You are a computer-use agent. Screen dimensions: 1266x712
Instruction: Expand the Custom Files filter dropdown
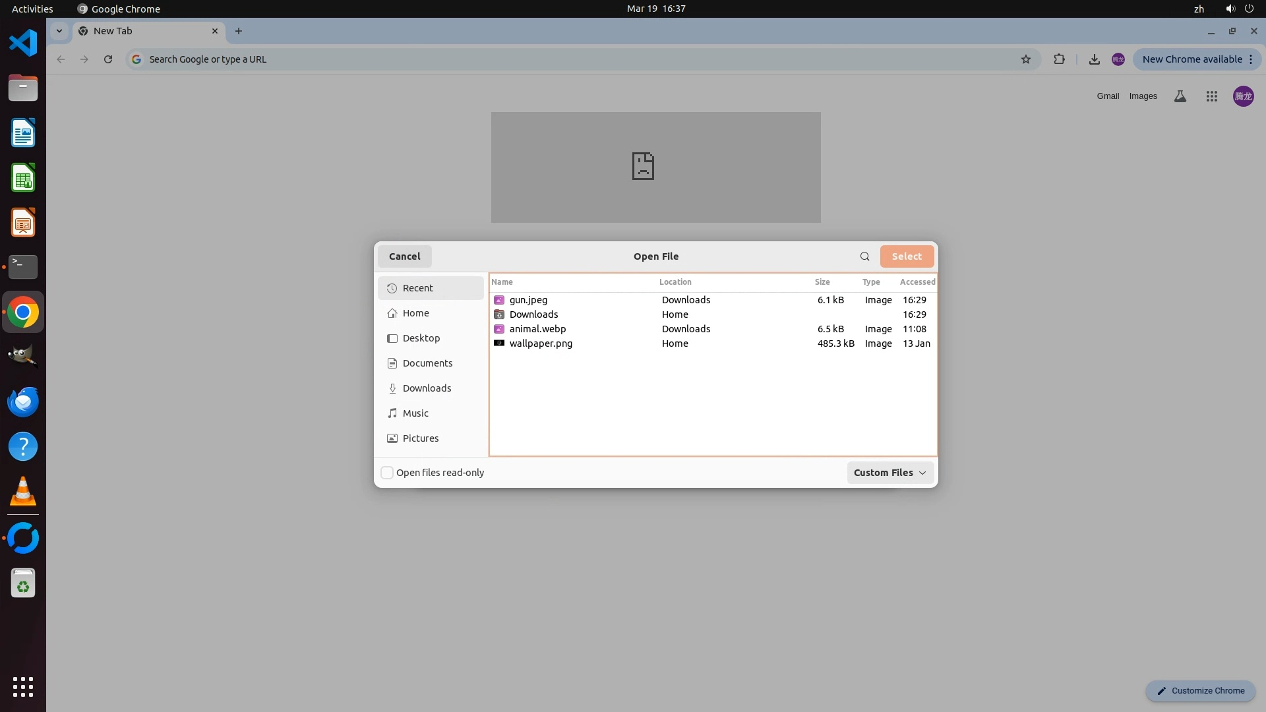[889, 473]
